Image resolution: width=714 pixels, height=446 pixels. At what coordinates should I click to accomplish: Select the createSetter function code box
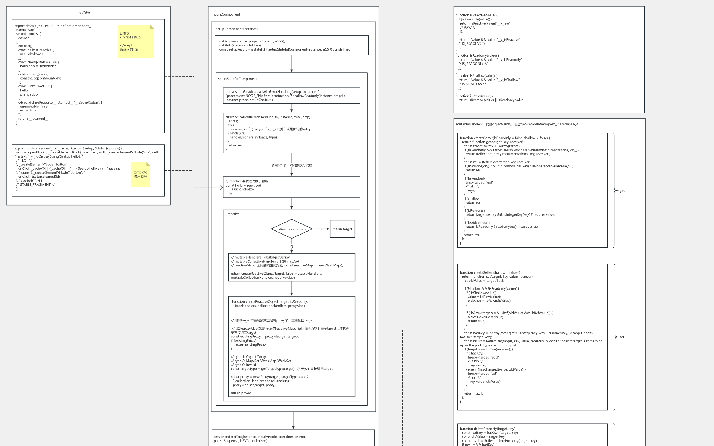click(x=532, y=337)
